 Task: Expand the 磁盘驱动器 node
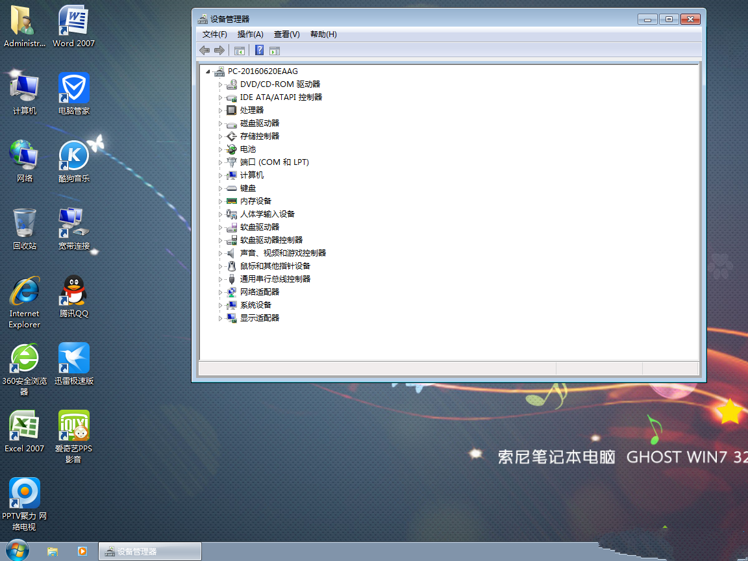tap(220, 123)
